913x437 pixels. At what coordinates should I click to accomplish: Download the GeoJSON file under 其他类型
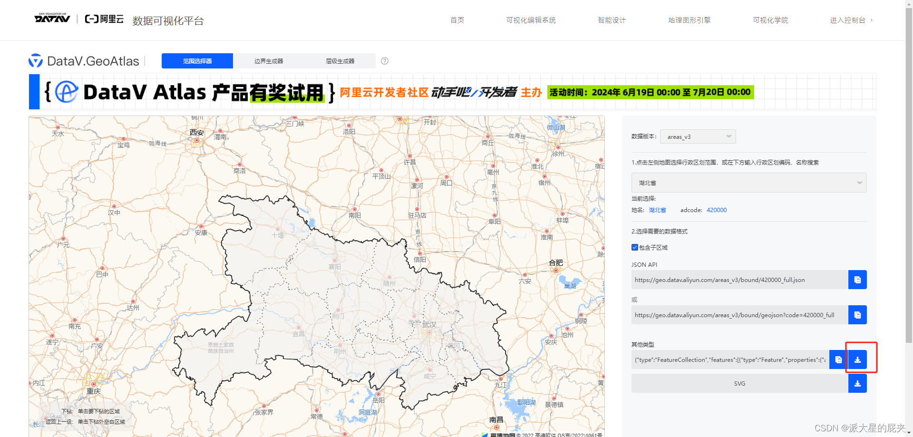(857, 359)
